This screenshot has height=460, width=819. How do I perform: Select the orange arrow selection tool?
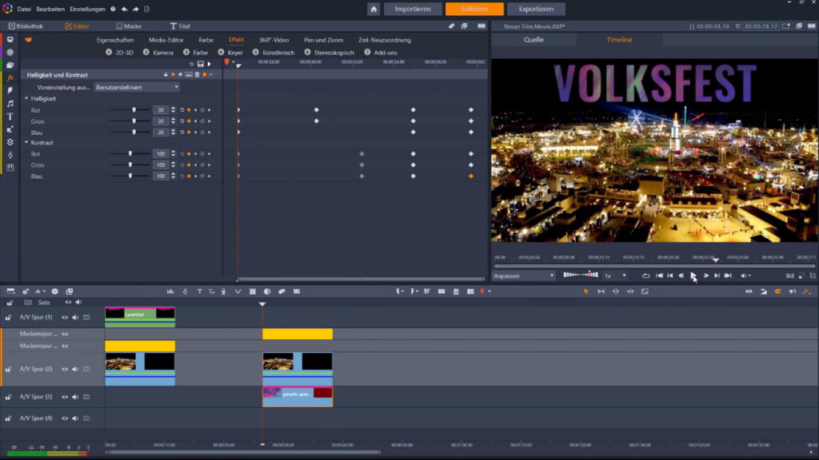pyautogui.click(x=586, y=291)
